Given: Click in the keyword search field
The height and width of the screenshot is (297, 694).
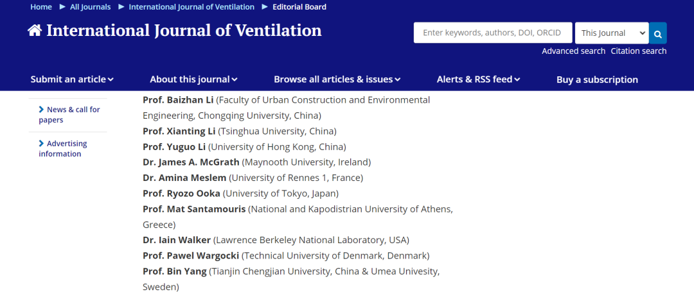Looking at the screenshot, I should [x=493, y=33].
